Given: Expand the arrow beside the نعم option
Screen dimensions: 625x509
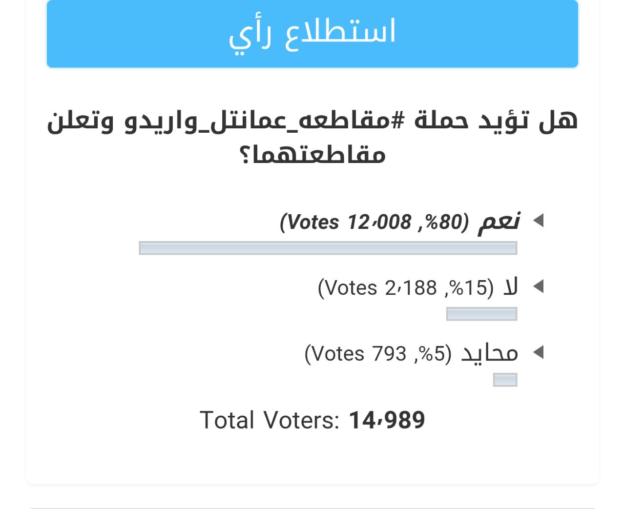Looking at the screenshot, I should click(x=538, y=221).
